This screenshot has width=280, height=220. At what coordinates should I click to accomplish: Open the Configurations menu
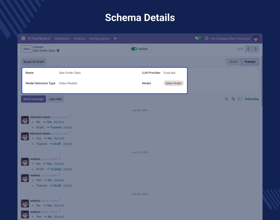[x=99, y=38]
